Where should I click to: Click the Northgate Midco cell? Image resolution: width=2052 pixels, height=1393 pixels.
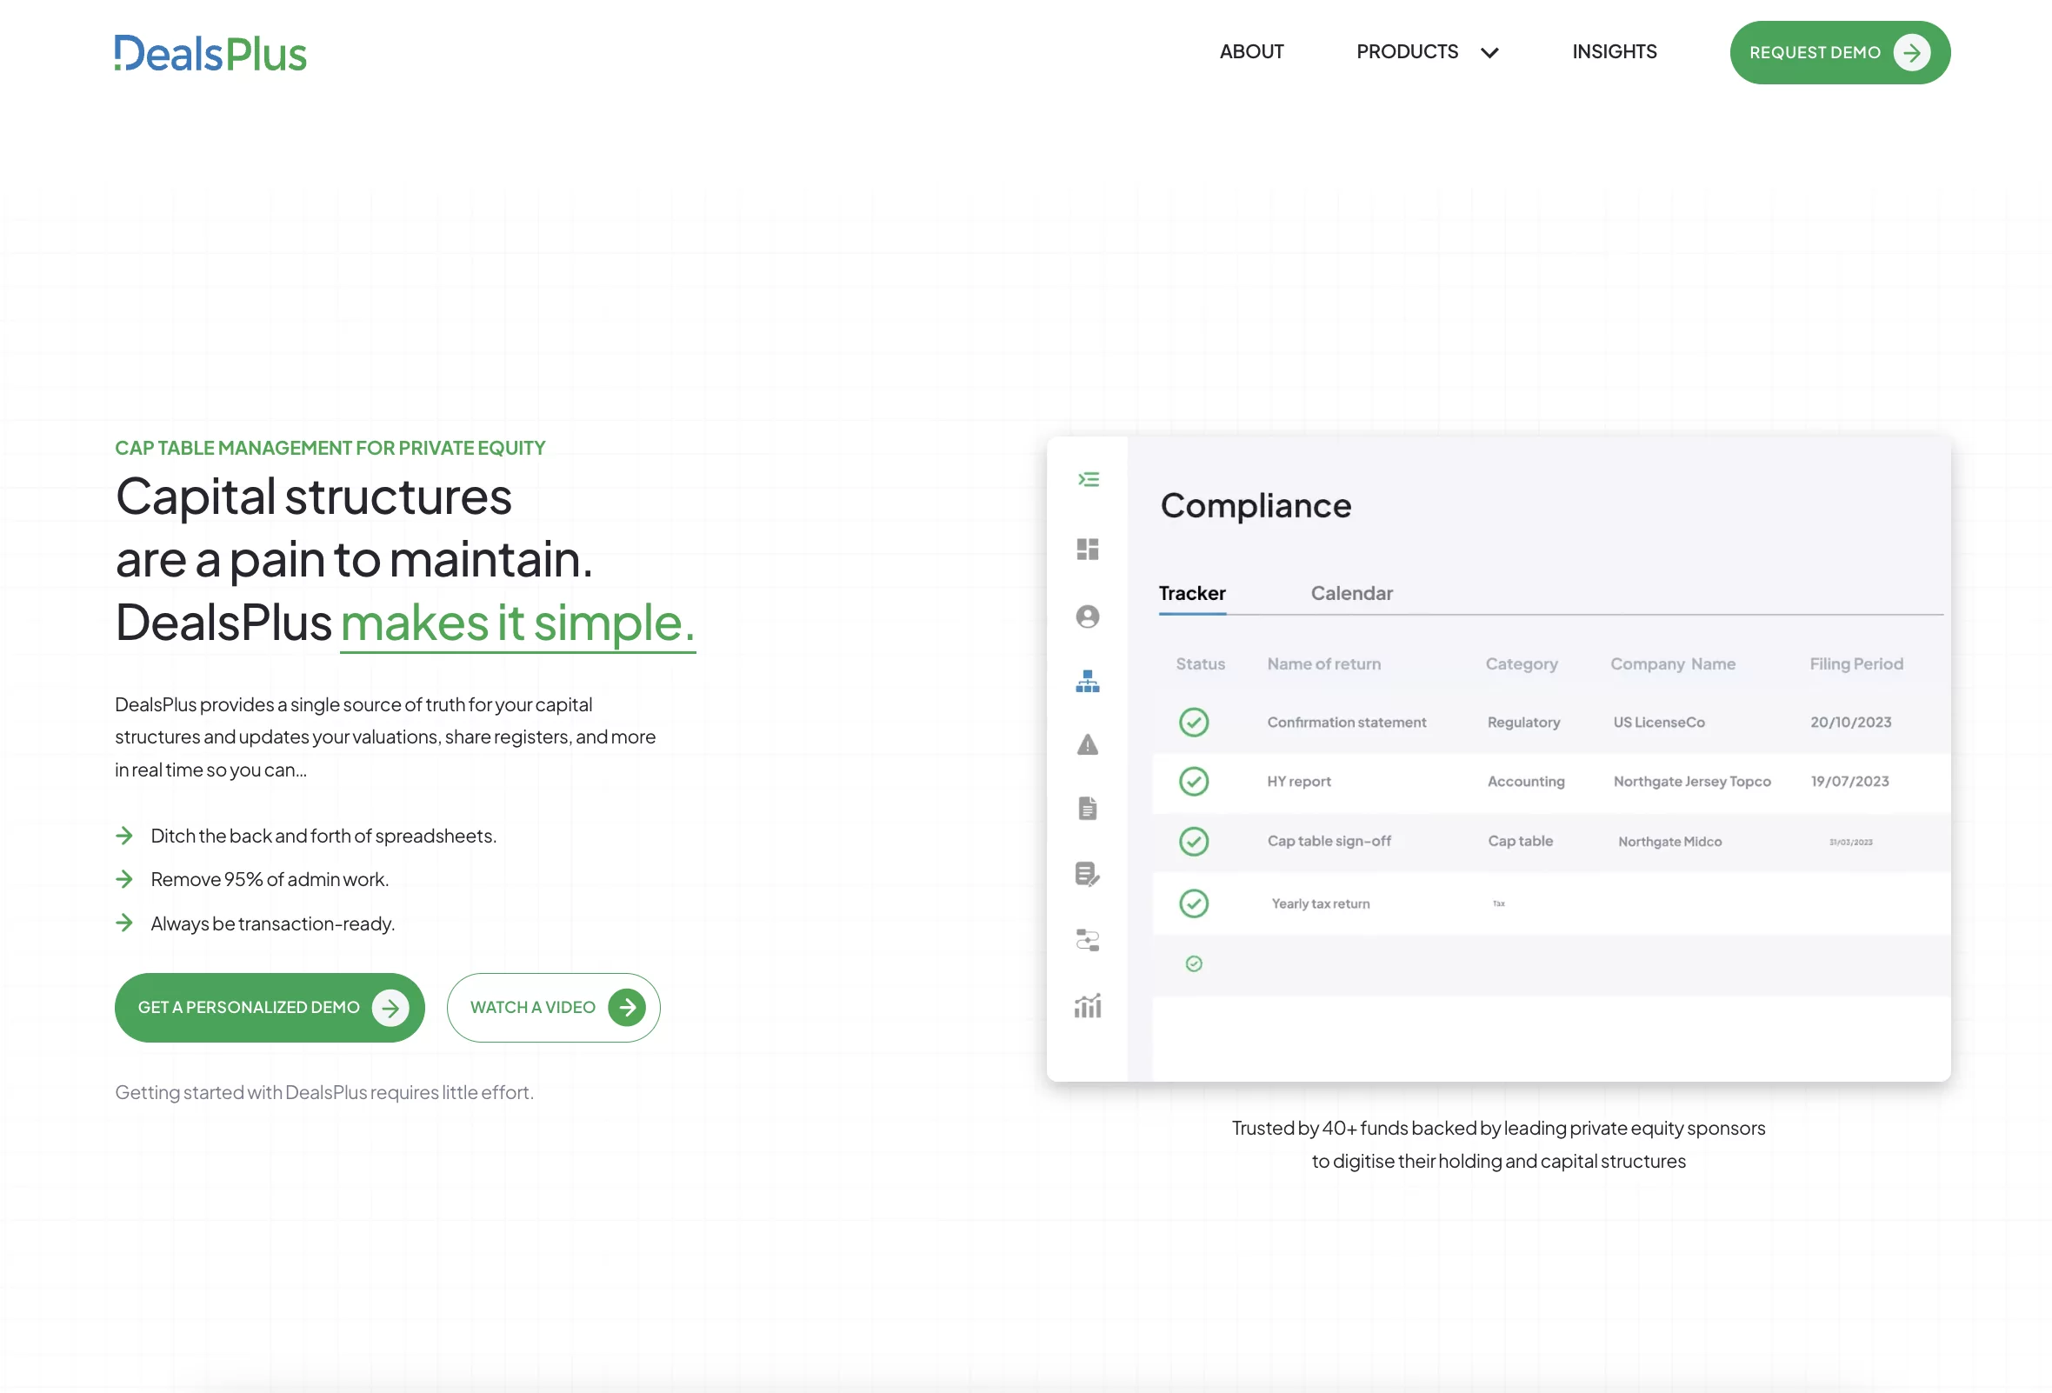click(x=1669, y=843)
